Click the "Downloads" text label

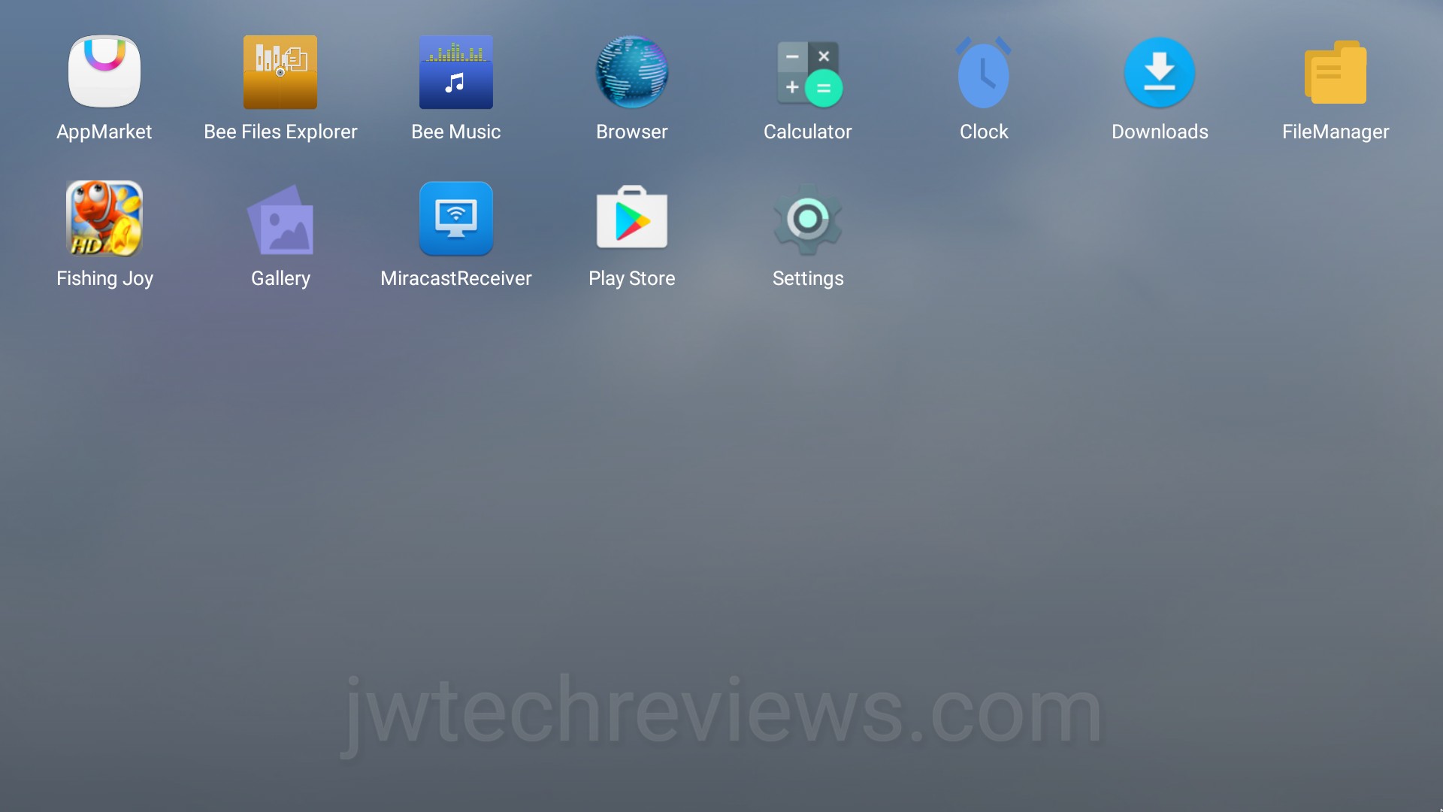(x=1160, y=132)
